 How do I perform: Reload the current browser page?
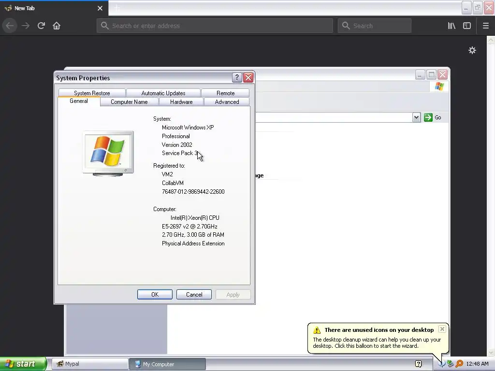point(42,26)
